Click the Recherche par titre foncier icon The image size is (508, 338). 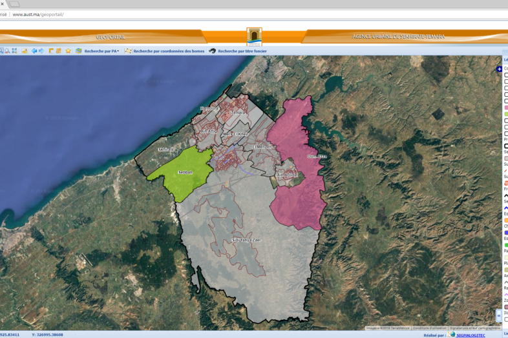(x=211, y=51)
